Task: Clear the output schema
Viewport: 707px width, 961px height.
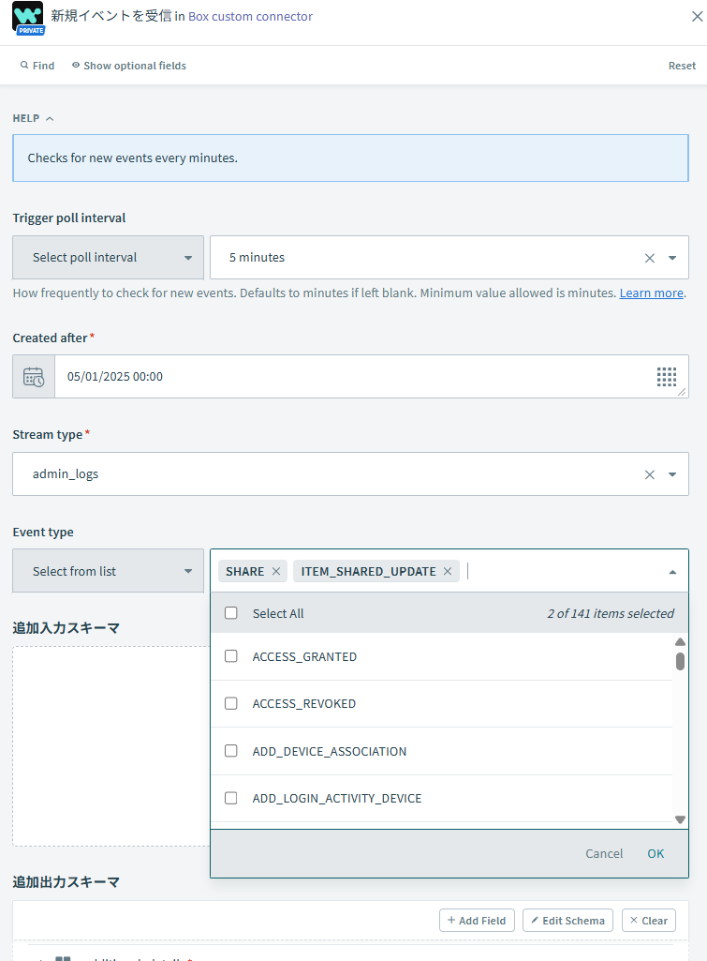Action: [x=649, y=921]
